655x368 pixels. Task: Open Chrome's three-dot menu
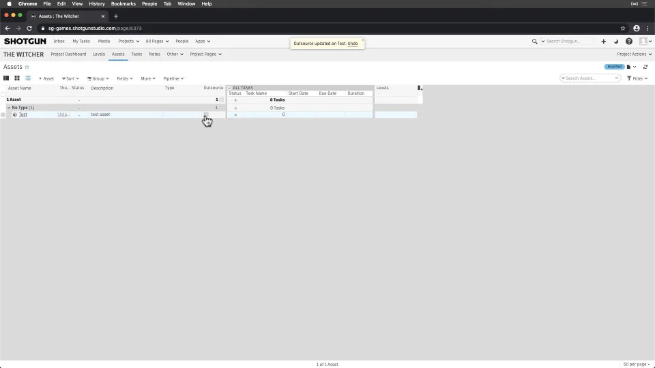[x=647, y=29]
